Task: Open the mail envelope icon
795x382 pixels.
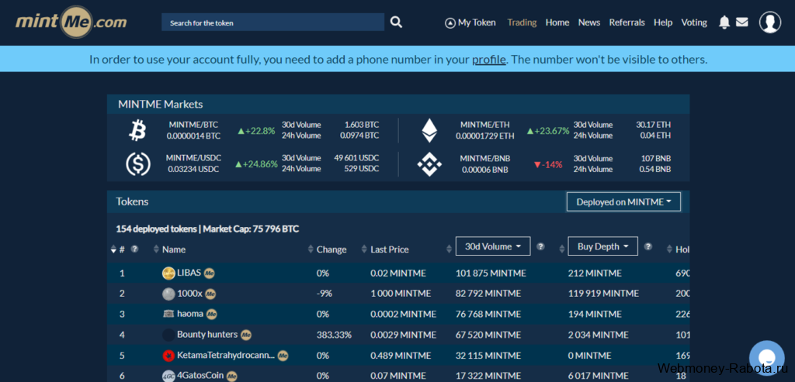Action: coord(741,22)
